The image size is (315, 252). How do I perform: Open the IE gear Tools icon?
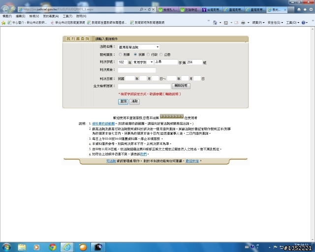point(311,9)
